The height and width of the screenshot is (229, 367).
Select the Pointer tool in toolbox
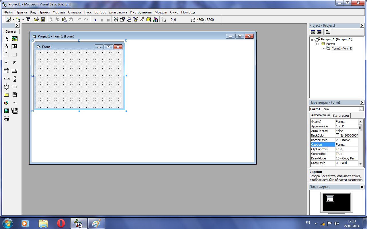[7, 39]
